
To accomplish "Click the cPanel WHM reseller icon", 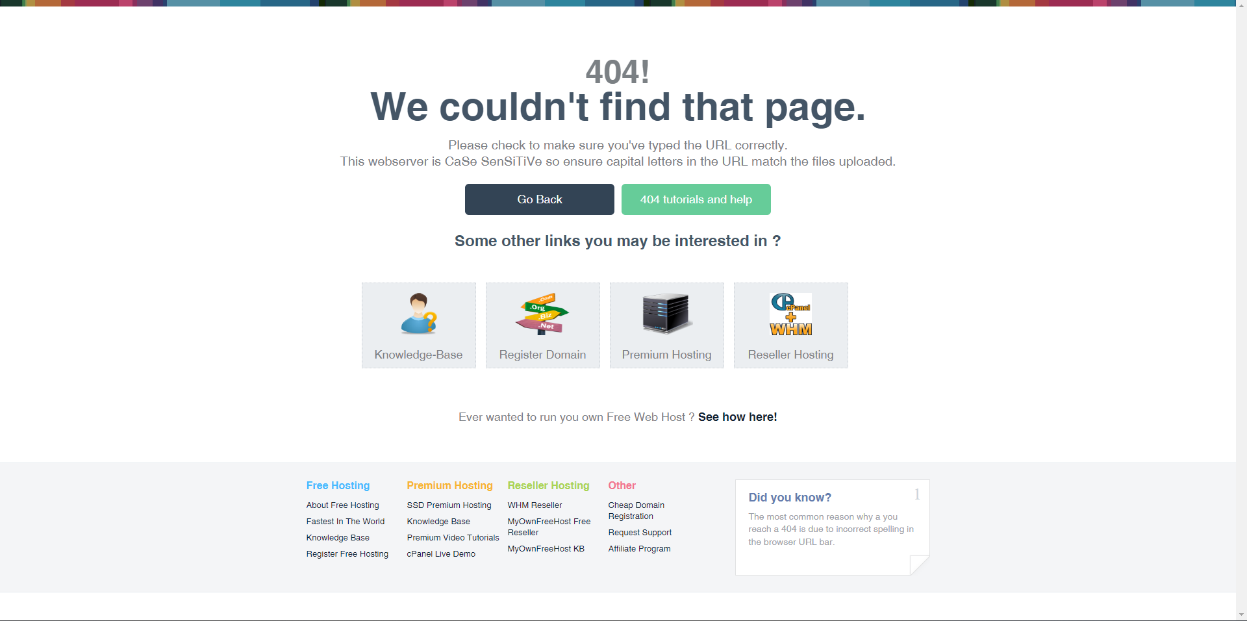I will (790, 314).
